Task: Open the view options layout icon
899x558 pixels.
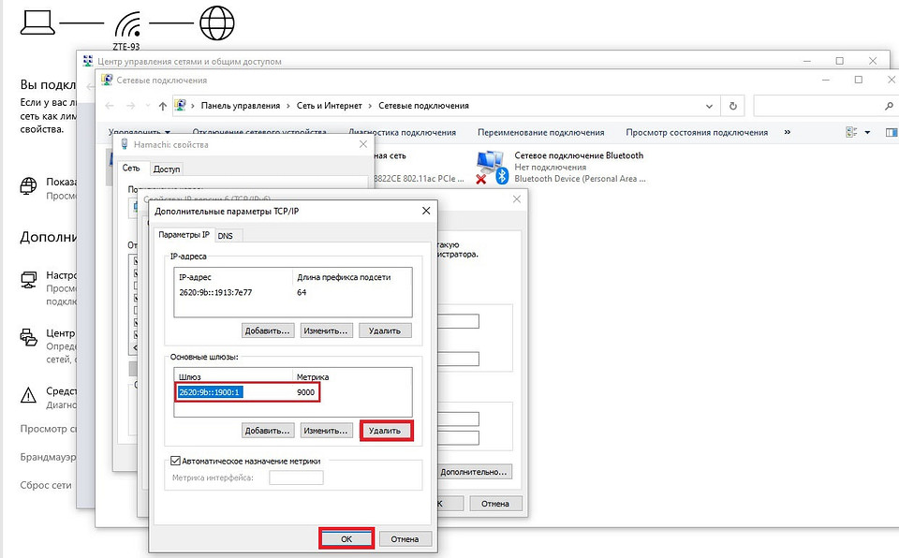Action: point(851,132)
